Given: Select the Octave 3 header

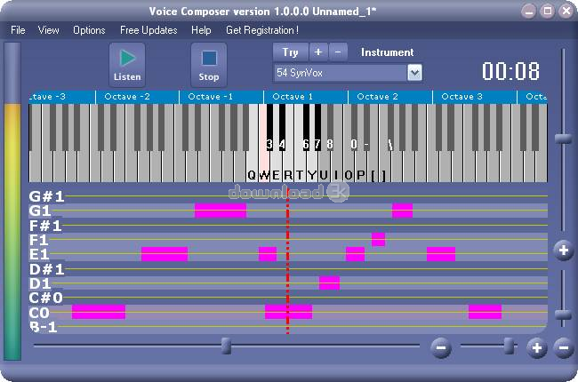Looking at the screenshot, I should [x=475, y=97].
